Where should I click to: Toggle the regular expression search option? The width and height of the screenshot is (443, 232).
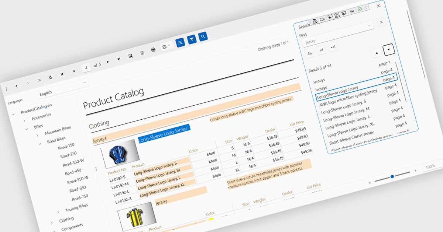[x=333, y=47]
